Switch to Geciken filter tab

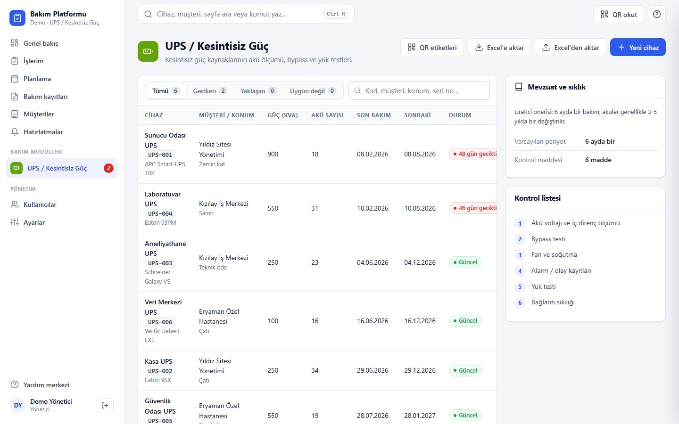pos(210,91)
